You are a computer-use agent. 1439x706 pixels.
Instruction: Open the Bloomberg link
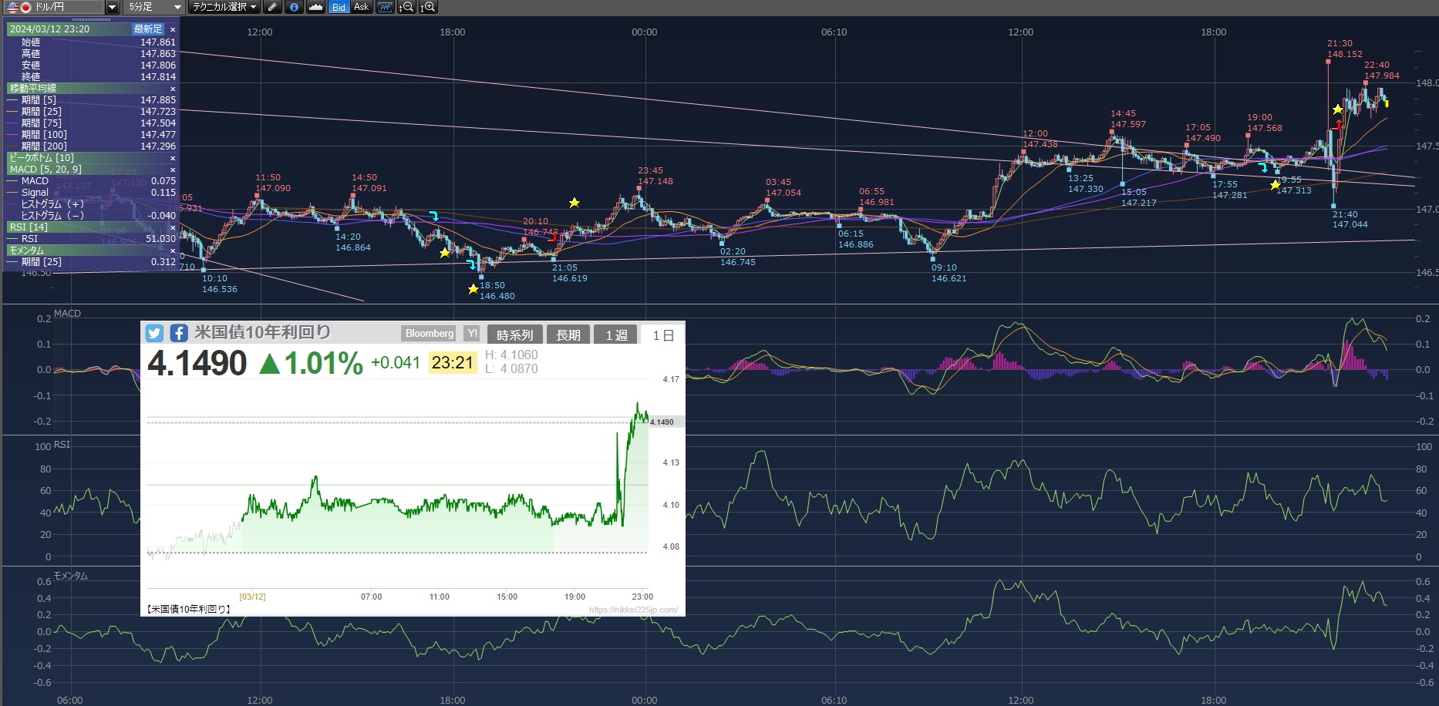point(430,334)
